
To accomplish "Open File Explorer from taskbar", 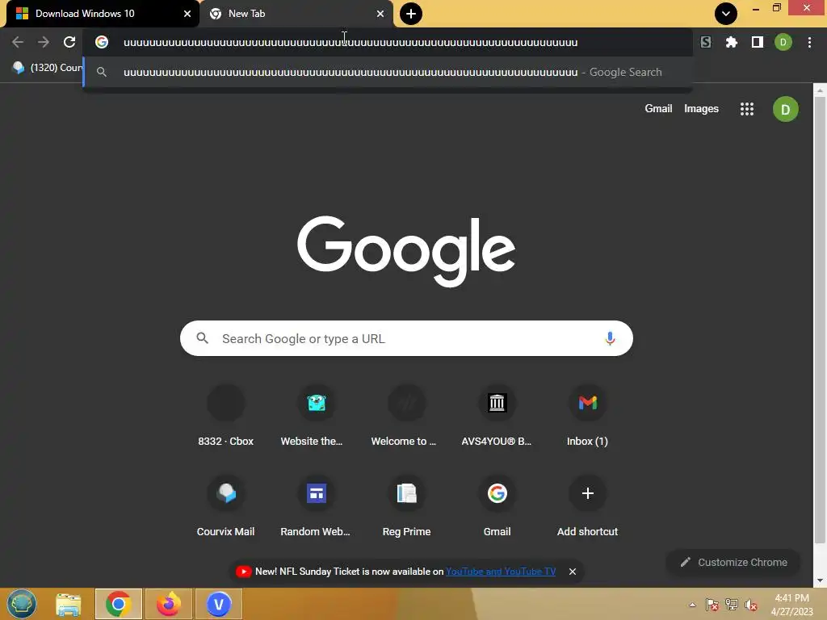I will [69, 604].
